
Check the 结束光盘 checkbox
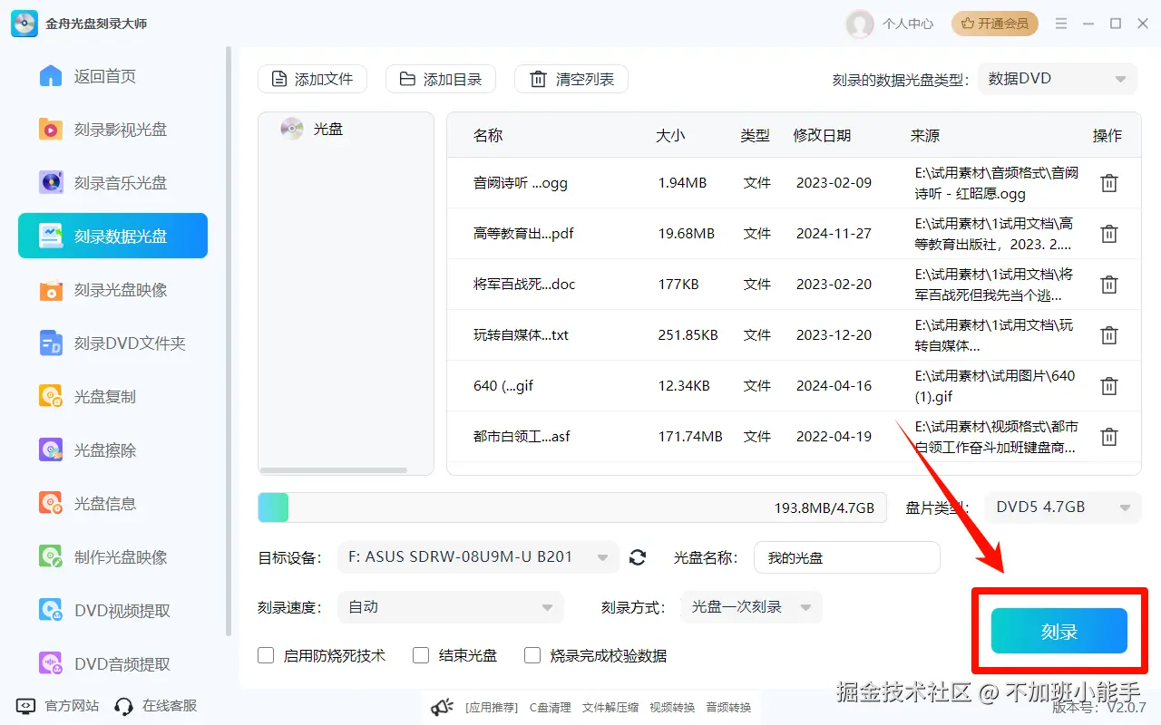[x=421, y=655]
